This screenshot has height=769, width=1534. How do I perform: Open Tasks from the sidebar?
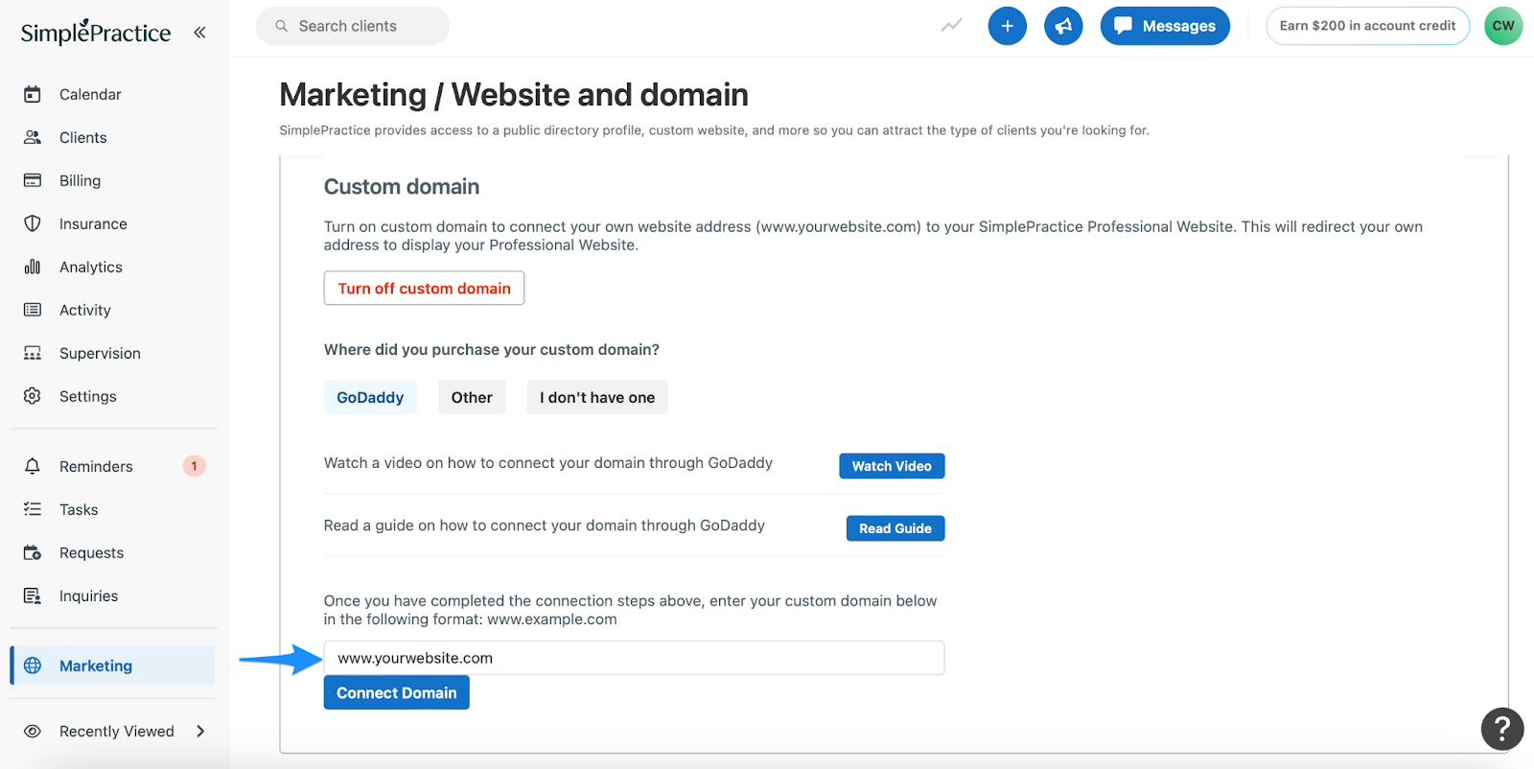(x=79, y=509)
